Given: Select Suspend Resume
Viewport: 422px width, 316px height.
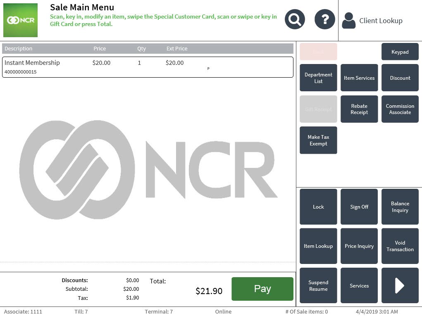Looking at the screenshot, I should tap(318, 285).
